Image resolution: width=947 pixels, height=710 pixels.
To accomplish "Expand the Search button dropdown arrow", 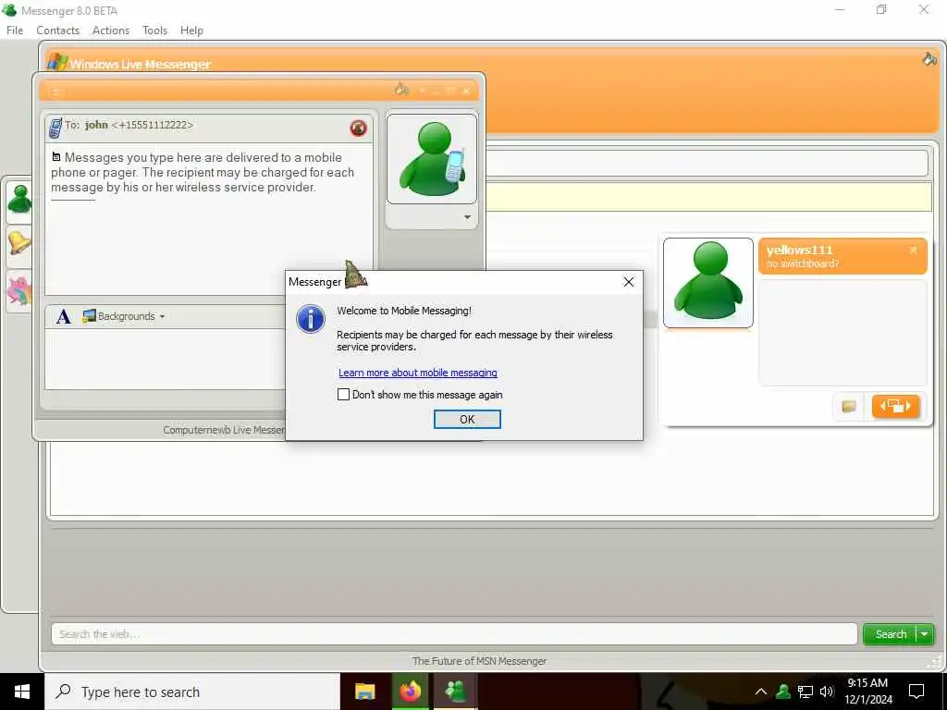I will click(925, 634).
